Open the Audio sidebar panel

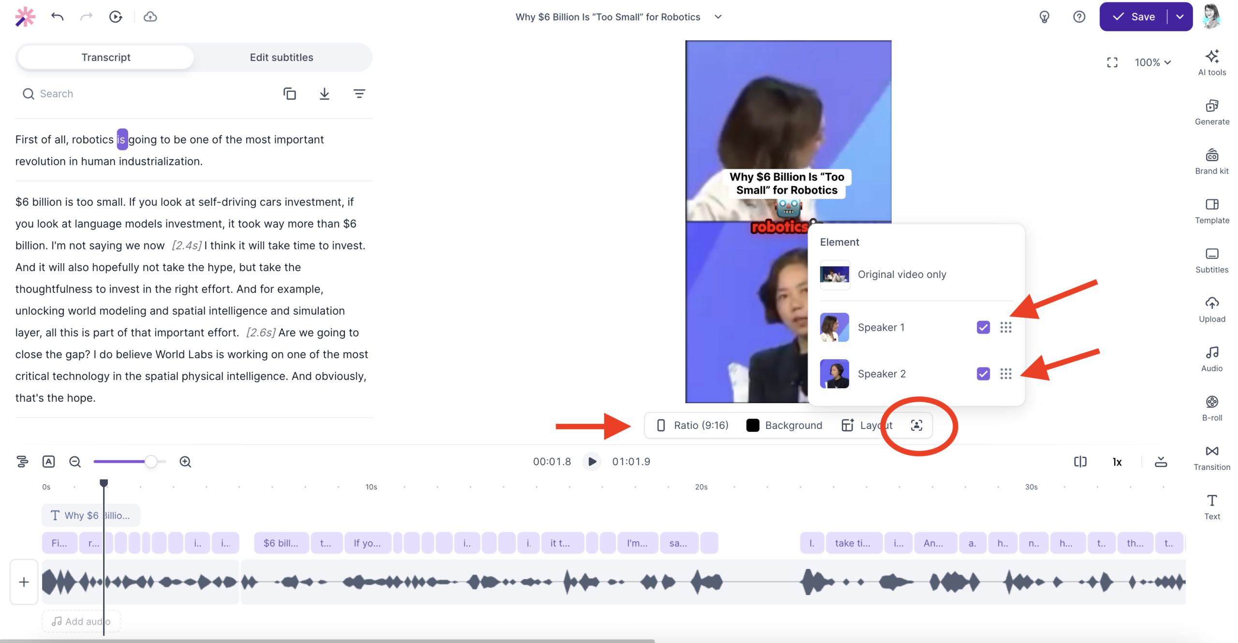[1211, 358]
